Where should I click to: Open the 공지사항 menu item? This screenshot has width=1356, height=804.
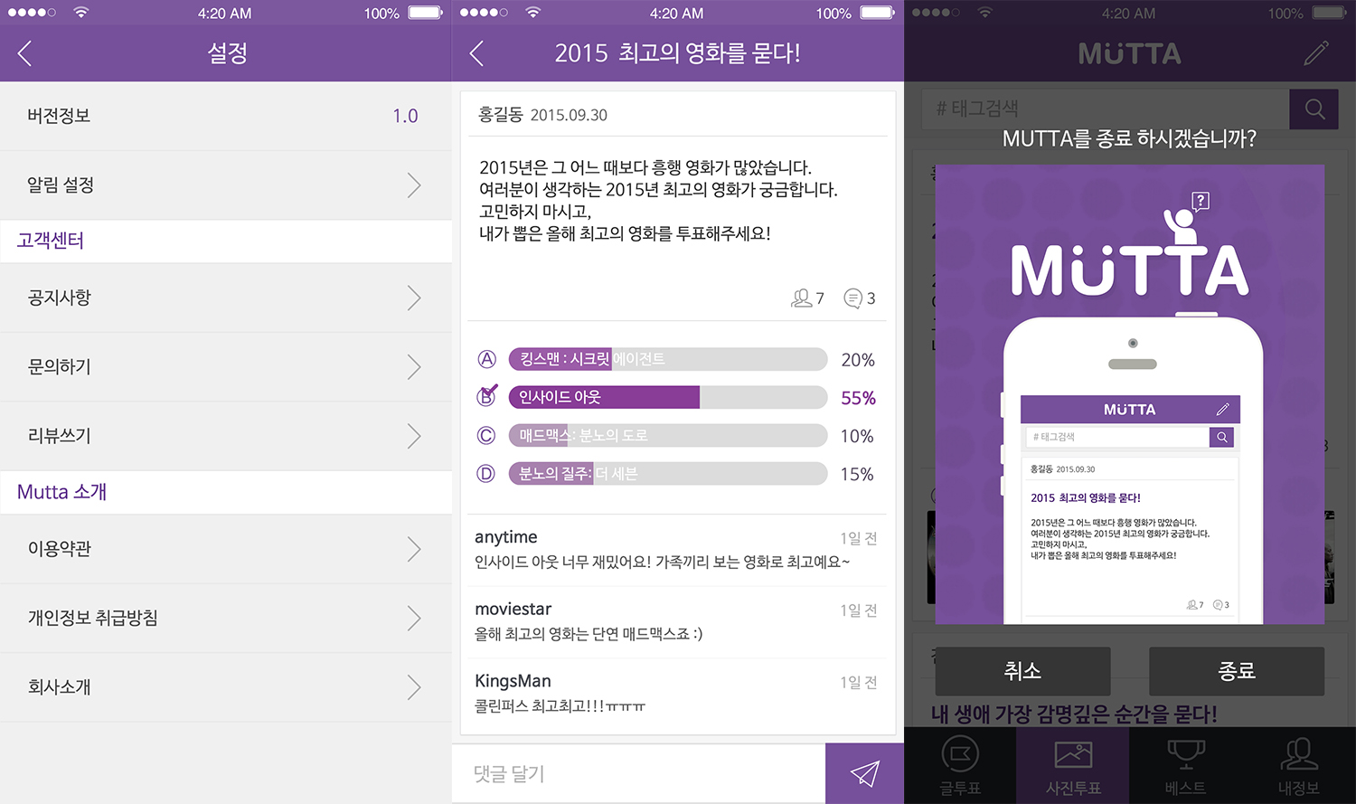[226, 298]
